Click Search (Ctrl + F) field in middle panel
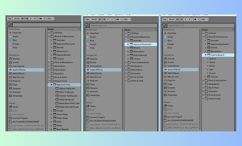Viewport: 242px width, 146px height. click(123, 25)
